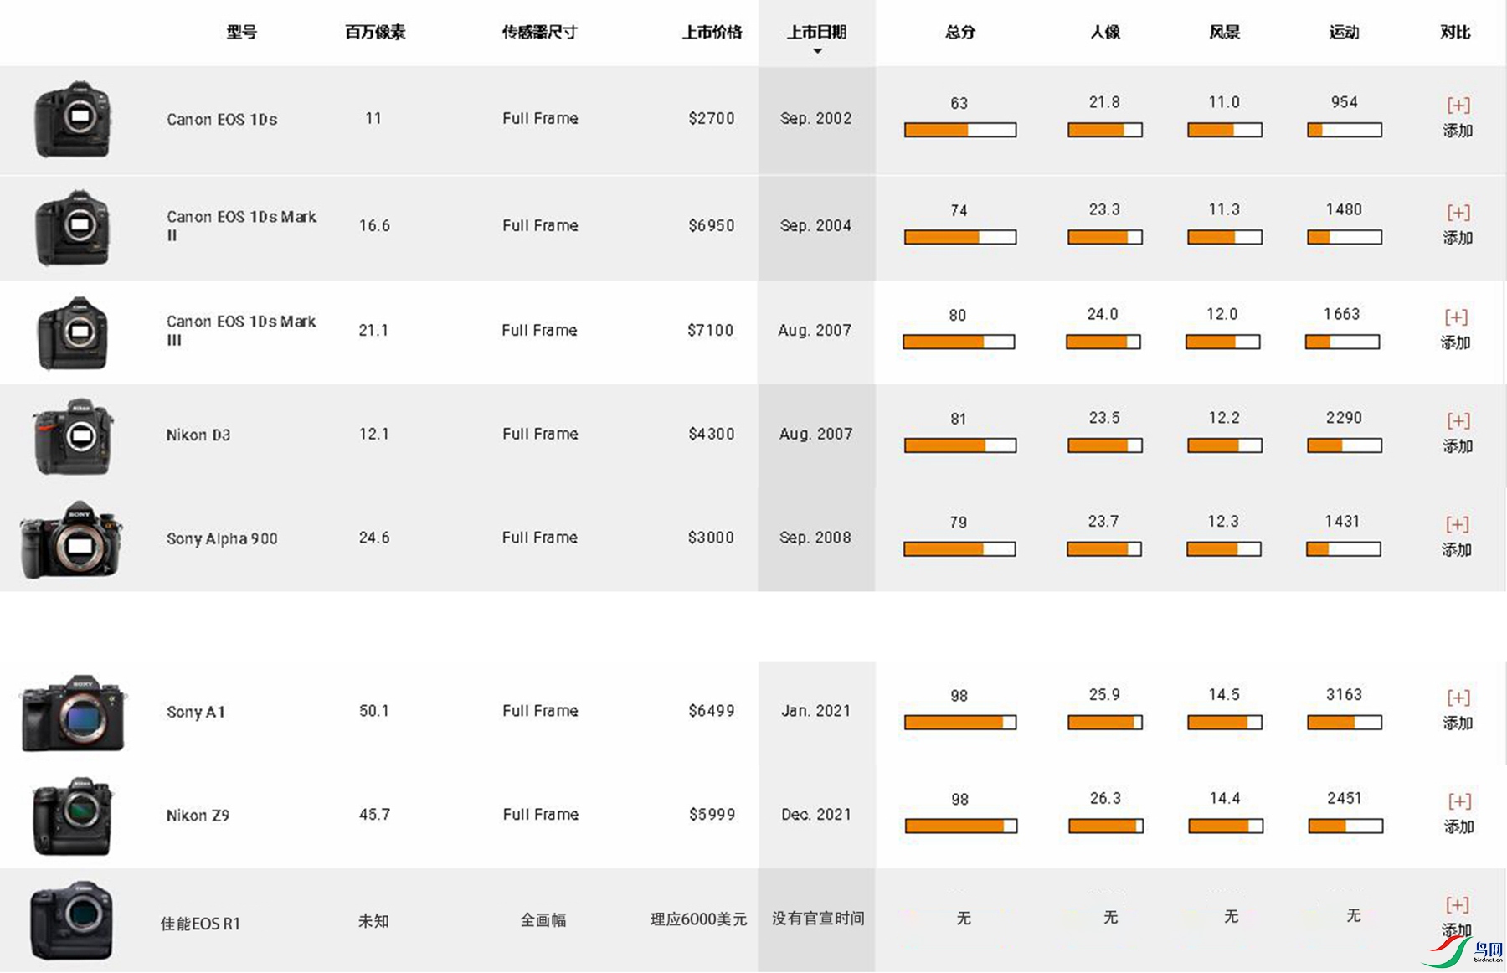Sort table by 上市价格 column header
Image resolution: width=1507 pixels, height=973 pixels.
click(x=712, y=33)
